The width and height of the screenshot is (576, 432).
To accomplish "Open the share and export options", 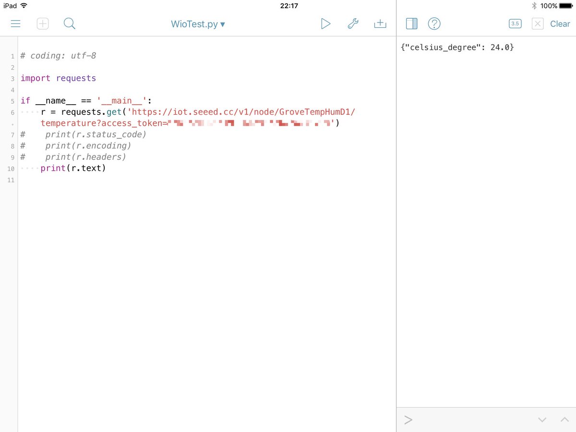I will pyautogui.click(x=380, y=23).
